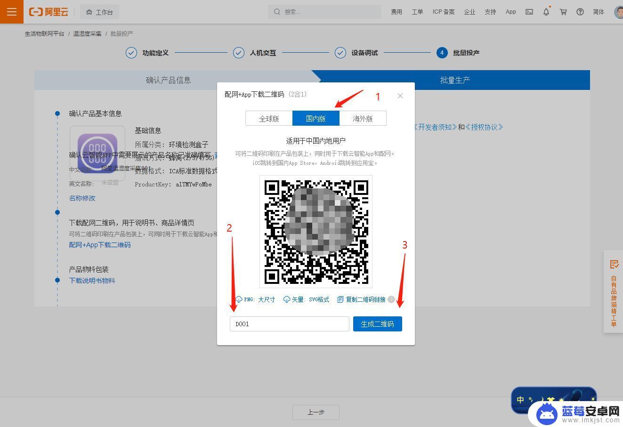Click the help icon beside 复制二维码链接
The width and height of the screenshot is (623, 427).
391,299
